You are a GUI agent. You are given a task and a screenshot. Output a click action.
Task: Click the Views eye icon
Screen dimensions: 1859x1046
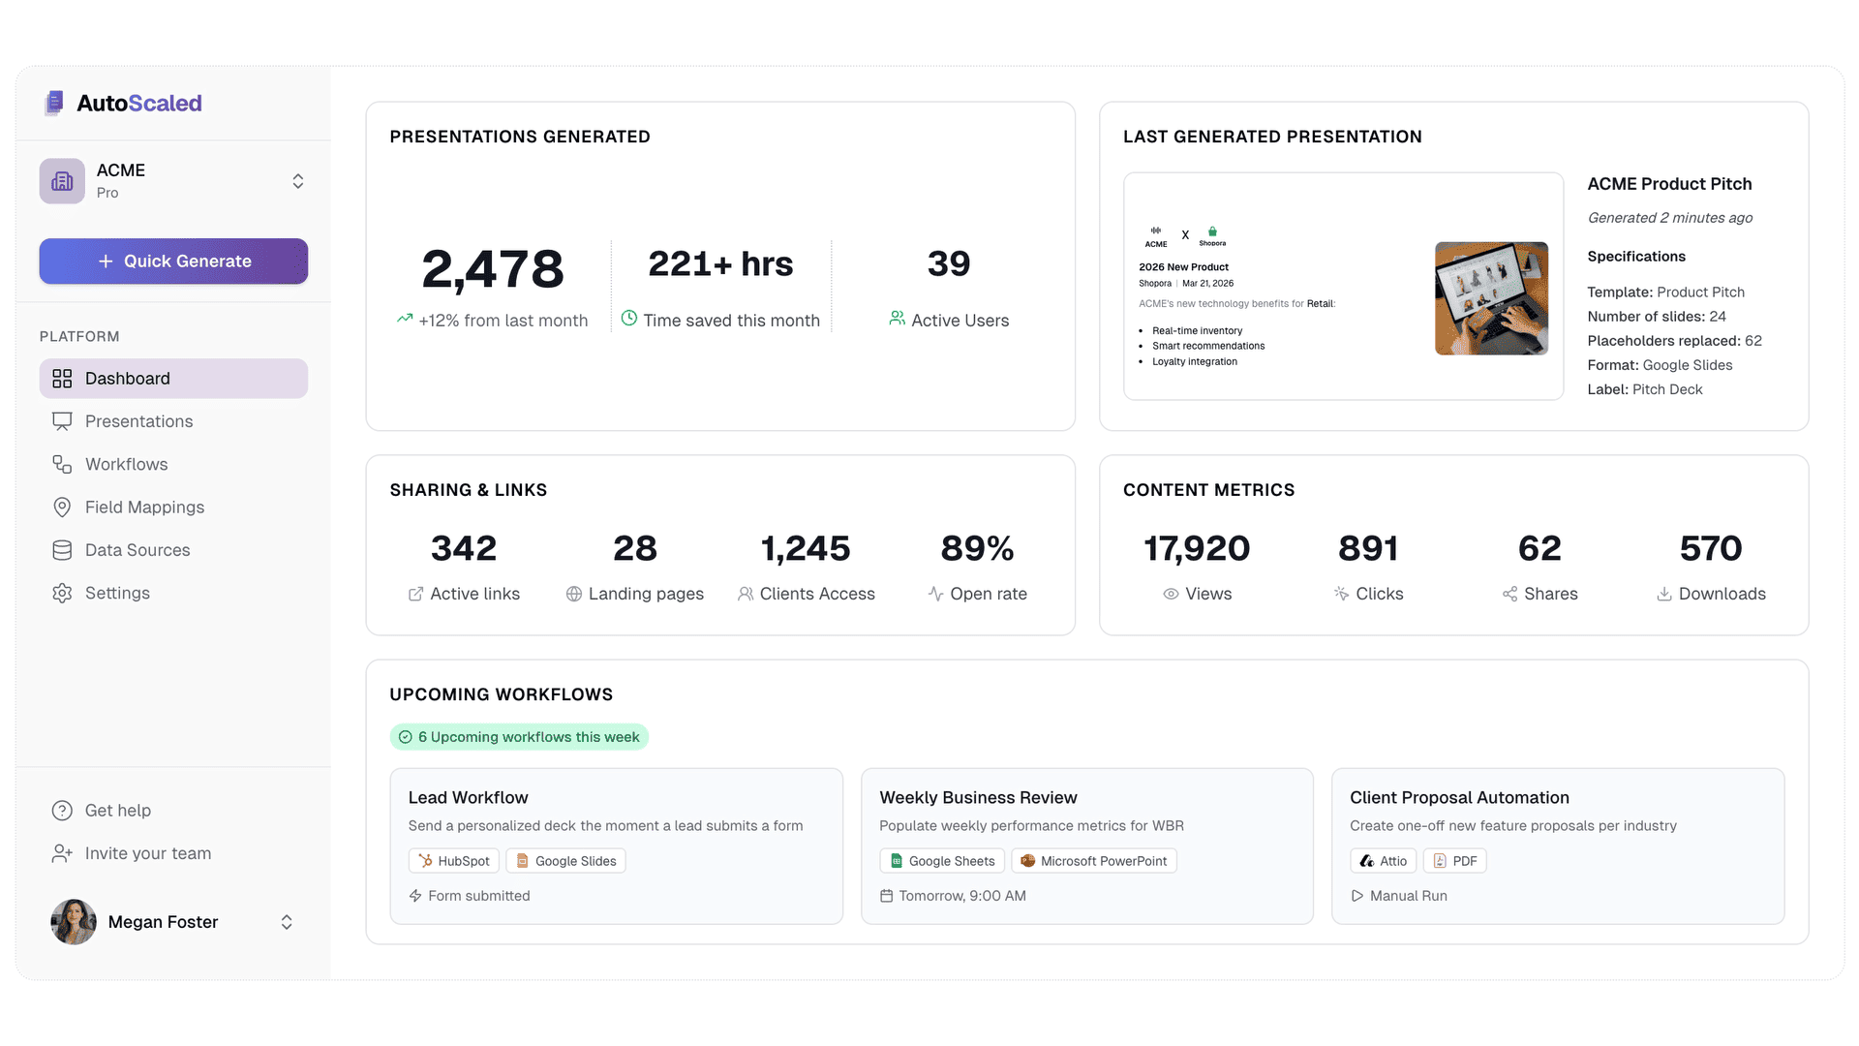click(x=1171, y=594)
